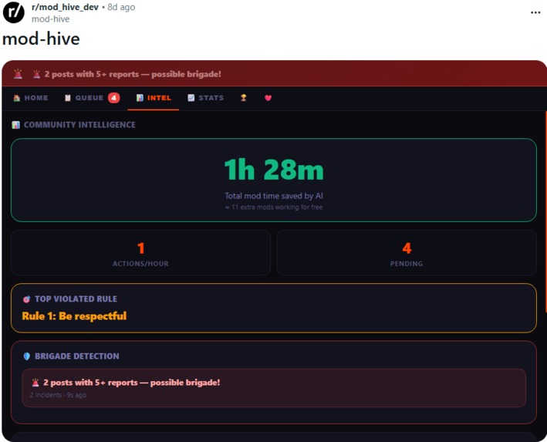Switch to the Home tab

pos(31,98)
